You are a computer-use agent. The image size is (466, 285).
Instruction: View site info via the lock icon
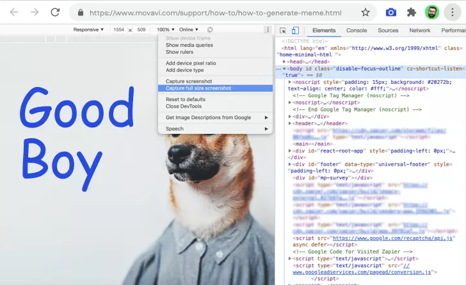point(80,13)
